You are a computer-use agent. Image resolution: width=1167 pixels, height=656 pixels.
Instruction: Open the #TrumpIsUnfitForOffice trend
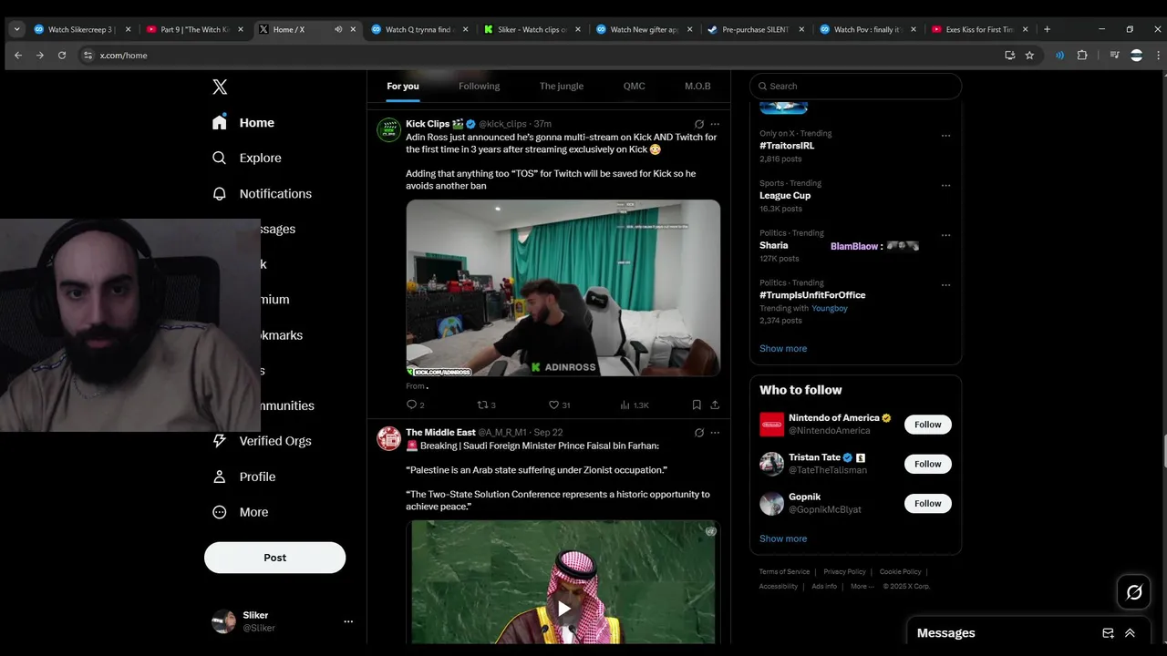812,295
